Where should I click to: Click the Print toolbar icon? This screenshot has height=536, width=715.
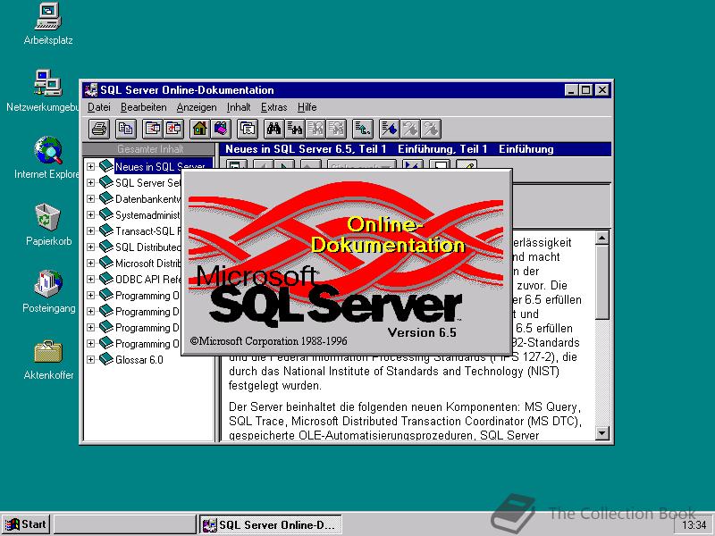pos(99,129)
